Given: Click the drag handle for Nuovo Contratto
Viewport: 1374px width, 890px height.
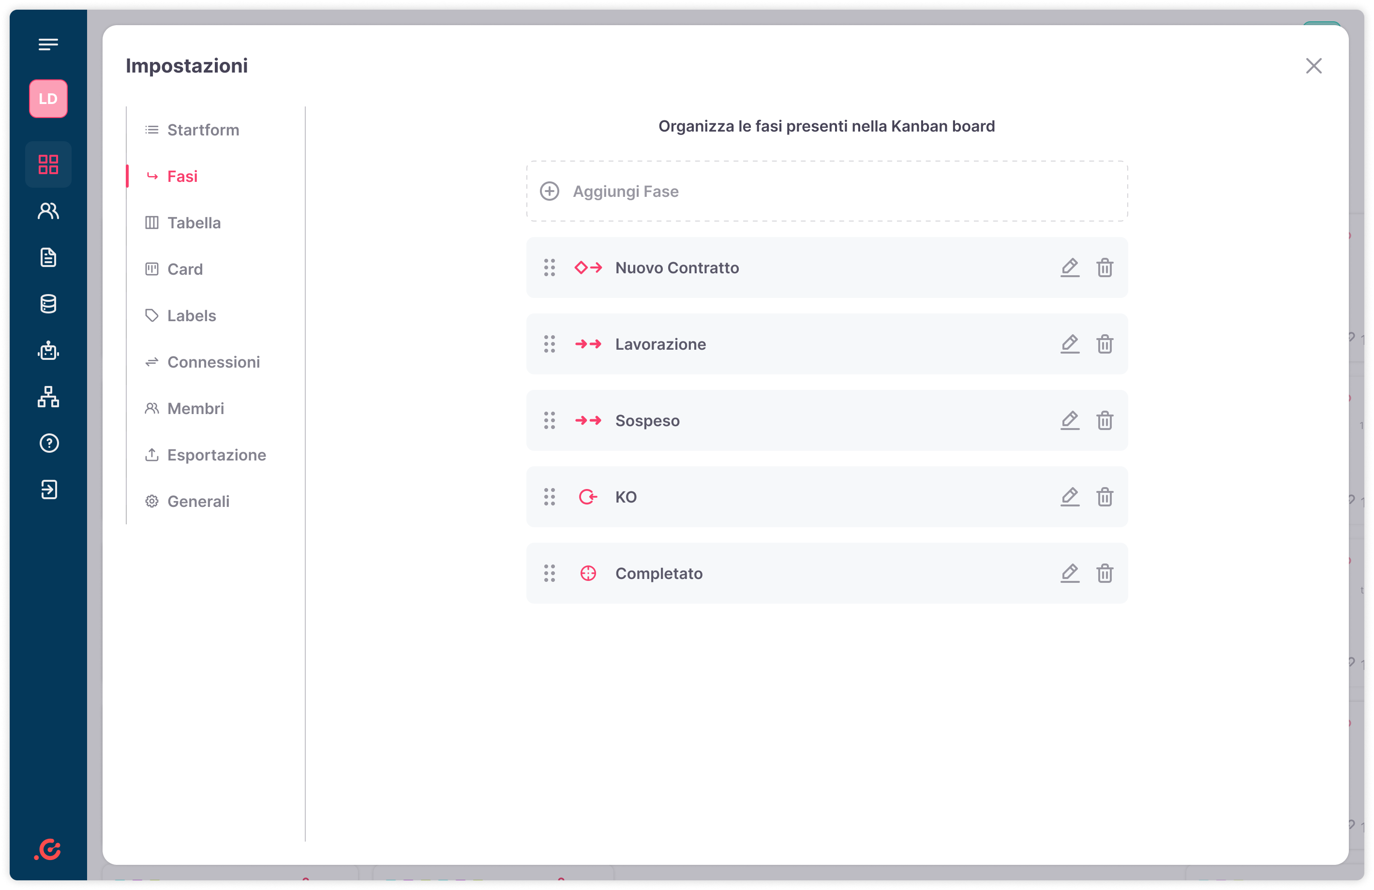Looking at the screenshot, I should (549, 268).
